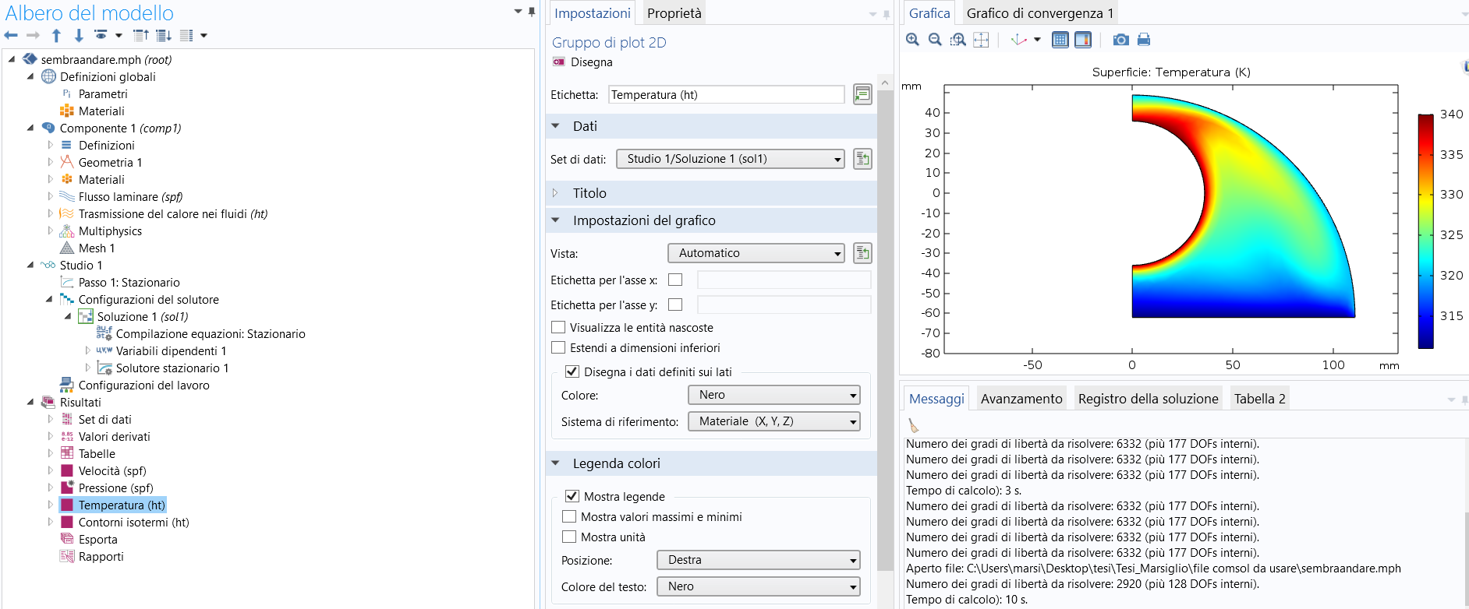Click the Etichetta text field
This screenshot has width=1469, height=609.
[725, 95]
